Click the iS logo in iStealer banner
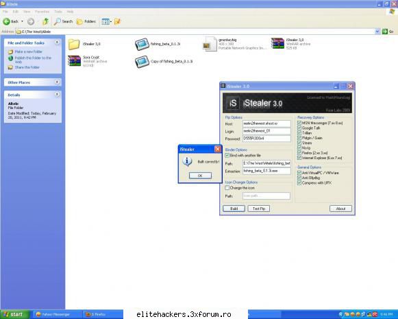Screen dimensions: 398x319 [233, 103]
